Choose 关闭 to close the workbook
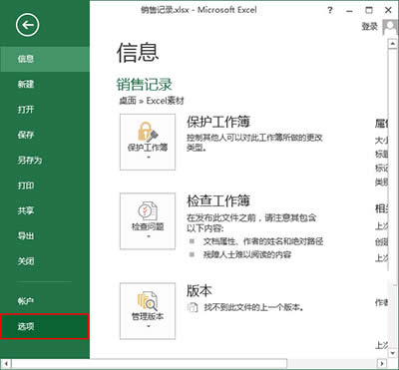Screen dimensions: 399x370 point(45,261)
